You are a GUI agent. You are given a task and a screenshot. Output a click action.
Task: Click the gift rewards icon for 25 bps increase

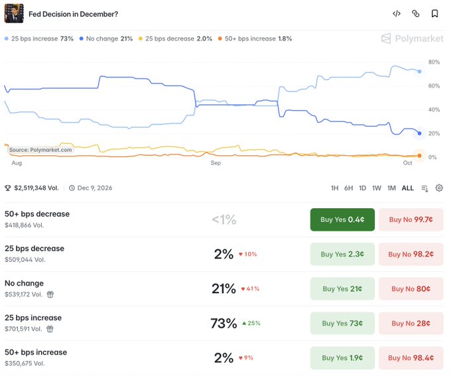coord(50,329)
